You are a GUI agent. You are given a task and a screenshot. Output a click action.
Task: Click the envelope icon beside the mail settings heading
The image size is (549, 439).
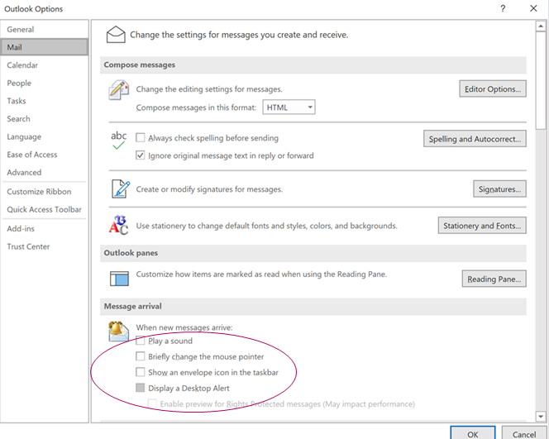(116, 35)
